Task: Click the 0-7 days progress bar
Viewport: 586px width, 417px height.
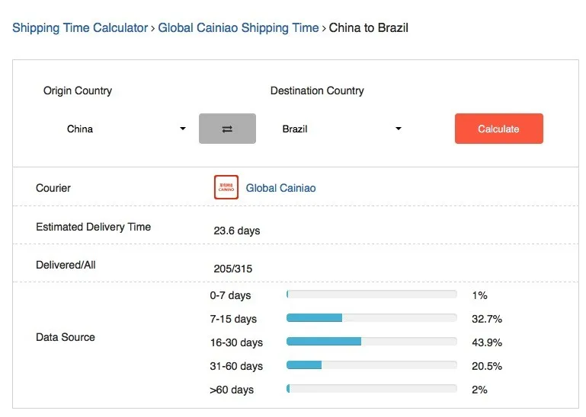Action: pos(371,294)
